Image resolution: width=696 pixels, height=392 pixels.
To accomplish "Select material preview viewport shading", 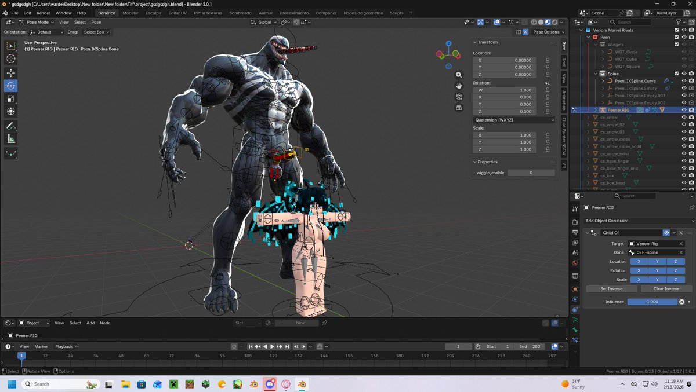I will [548, 22].
